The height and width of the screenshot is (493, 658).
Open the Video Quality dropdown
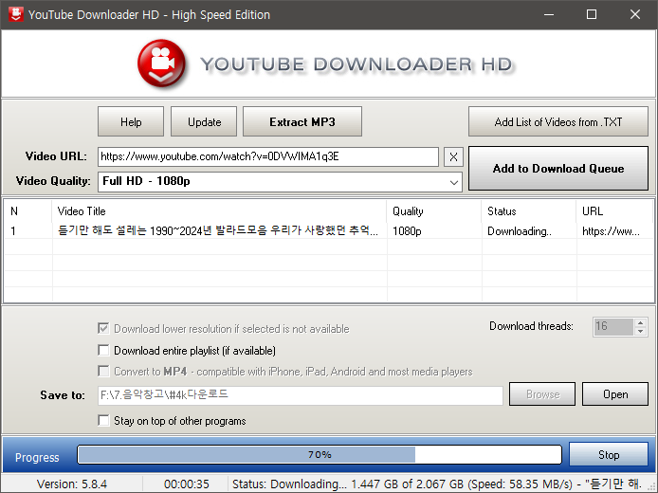click(x=280, y=182)
